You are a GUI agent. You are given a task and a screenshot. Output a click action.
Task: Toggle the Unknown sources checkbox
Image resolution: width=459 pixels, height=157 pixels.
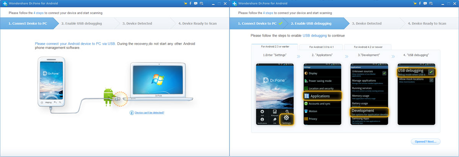pyautogui.click(x=384, y=73)
